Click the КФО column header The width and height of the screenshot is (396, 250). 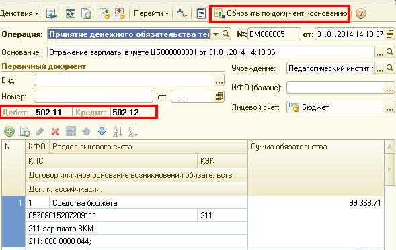(x=37, y=147)
